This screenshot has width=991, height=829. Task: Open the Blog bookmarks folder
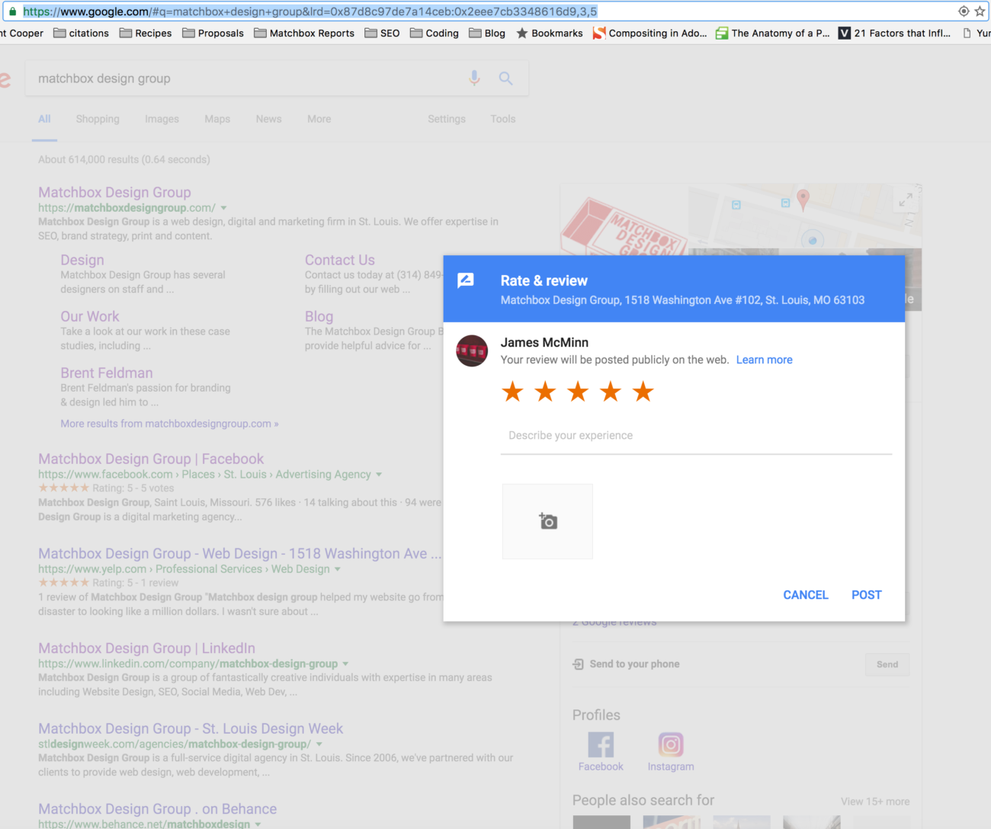tap(487, 33)
